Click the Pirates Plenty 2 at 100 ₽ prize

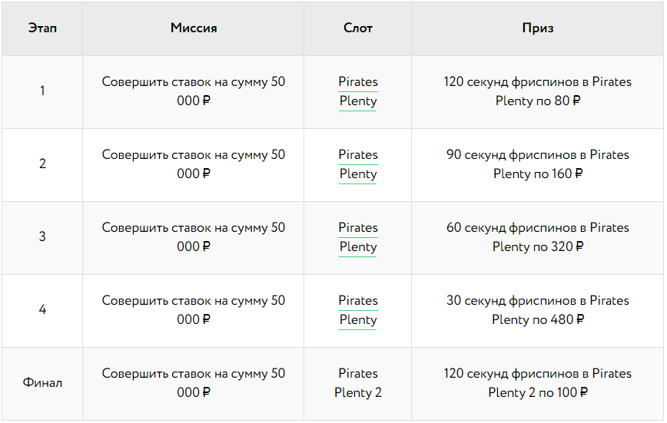pos(538,383)
